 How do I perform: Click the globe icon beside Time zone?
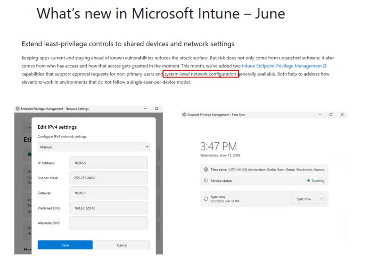tap(206, 170)
